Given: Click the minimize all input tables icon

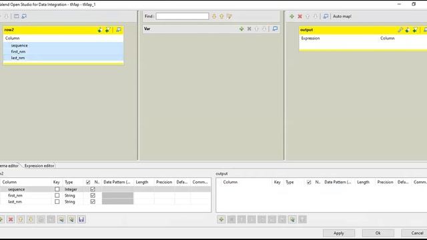Looking at the screenshot, I should click(24, 16).
